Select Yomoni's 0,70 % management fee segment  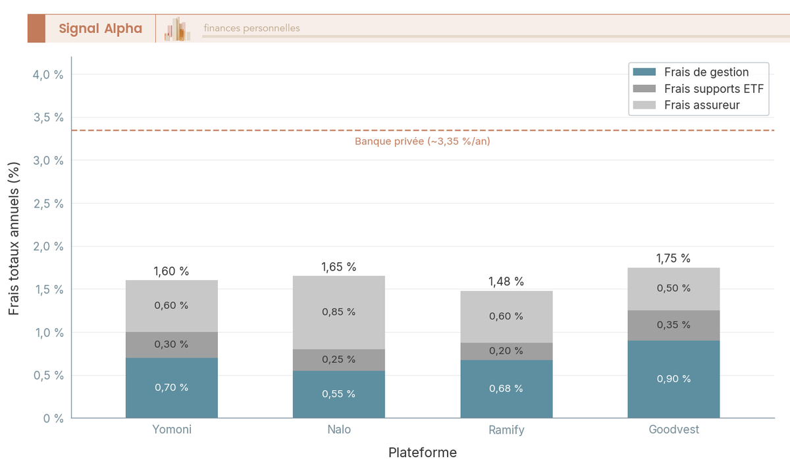point(172,388)
